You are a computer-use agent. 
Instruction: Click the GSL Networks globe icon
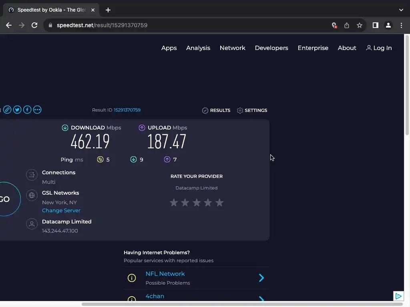coord(32,195)
